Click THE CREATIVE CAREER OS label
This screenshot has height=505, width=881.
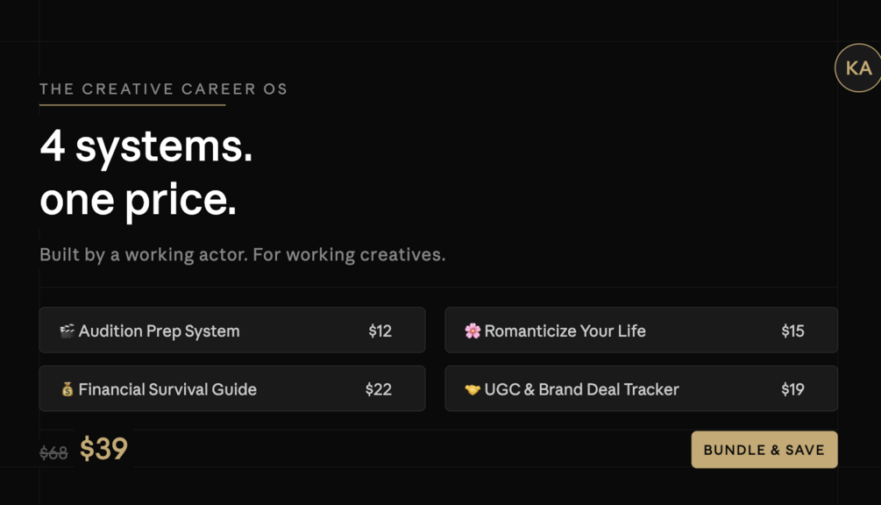164,89
